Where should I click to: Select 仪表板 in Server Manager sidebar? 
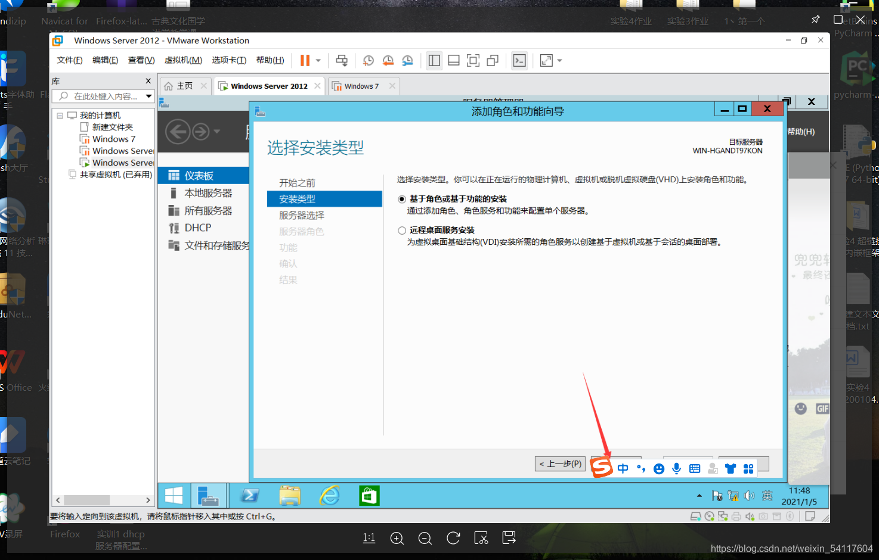(204, 176)
